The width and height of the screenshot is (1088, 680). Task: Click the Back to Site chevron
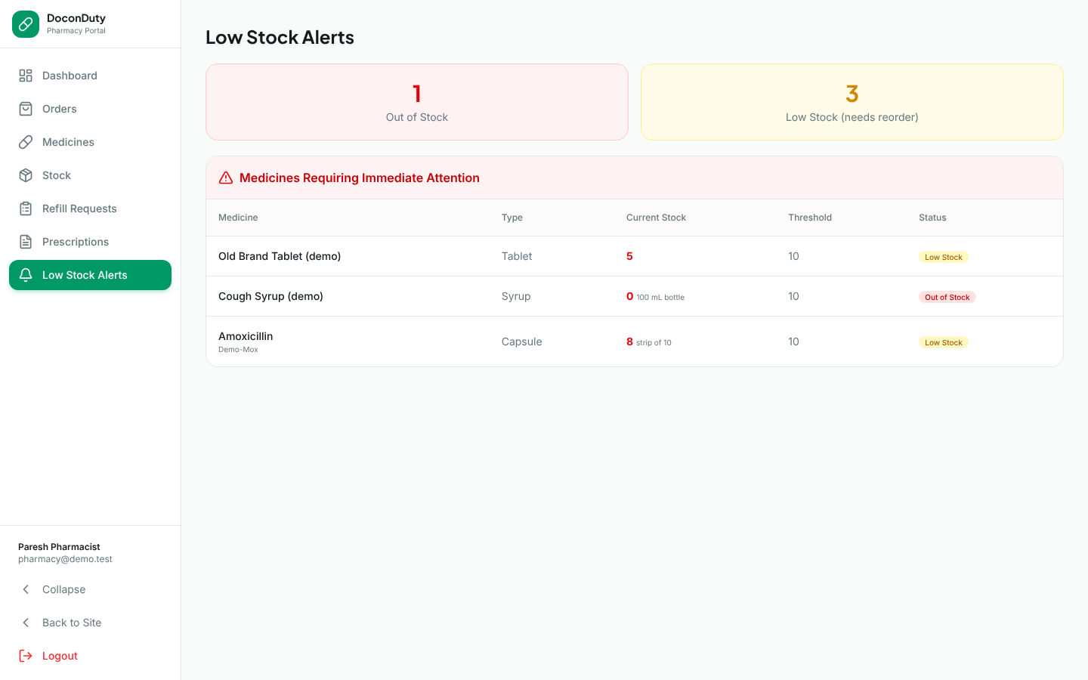point(26,623)
